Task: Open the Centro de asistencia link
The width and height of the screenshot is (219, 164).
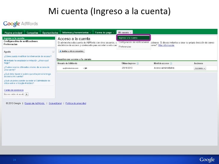Action: point(14,90)
